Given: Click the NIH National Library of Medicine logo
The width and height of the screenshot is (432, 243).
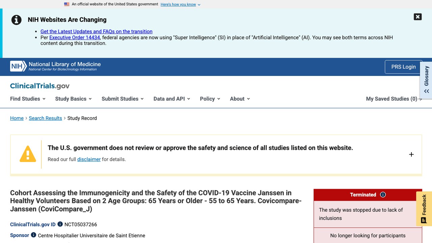Looking at the screenshot, I should [55, 66].
